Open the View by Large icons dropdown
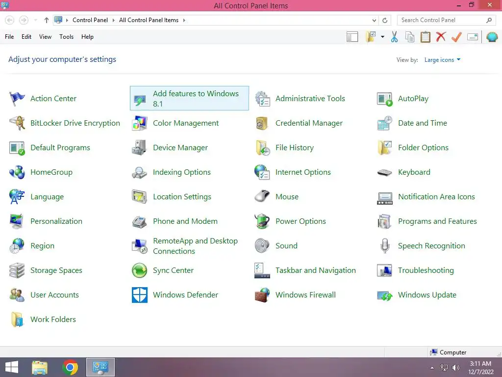The width and height of the screenshot is (502, 377). (442, 59)
